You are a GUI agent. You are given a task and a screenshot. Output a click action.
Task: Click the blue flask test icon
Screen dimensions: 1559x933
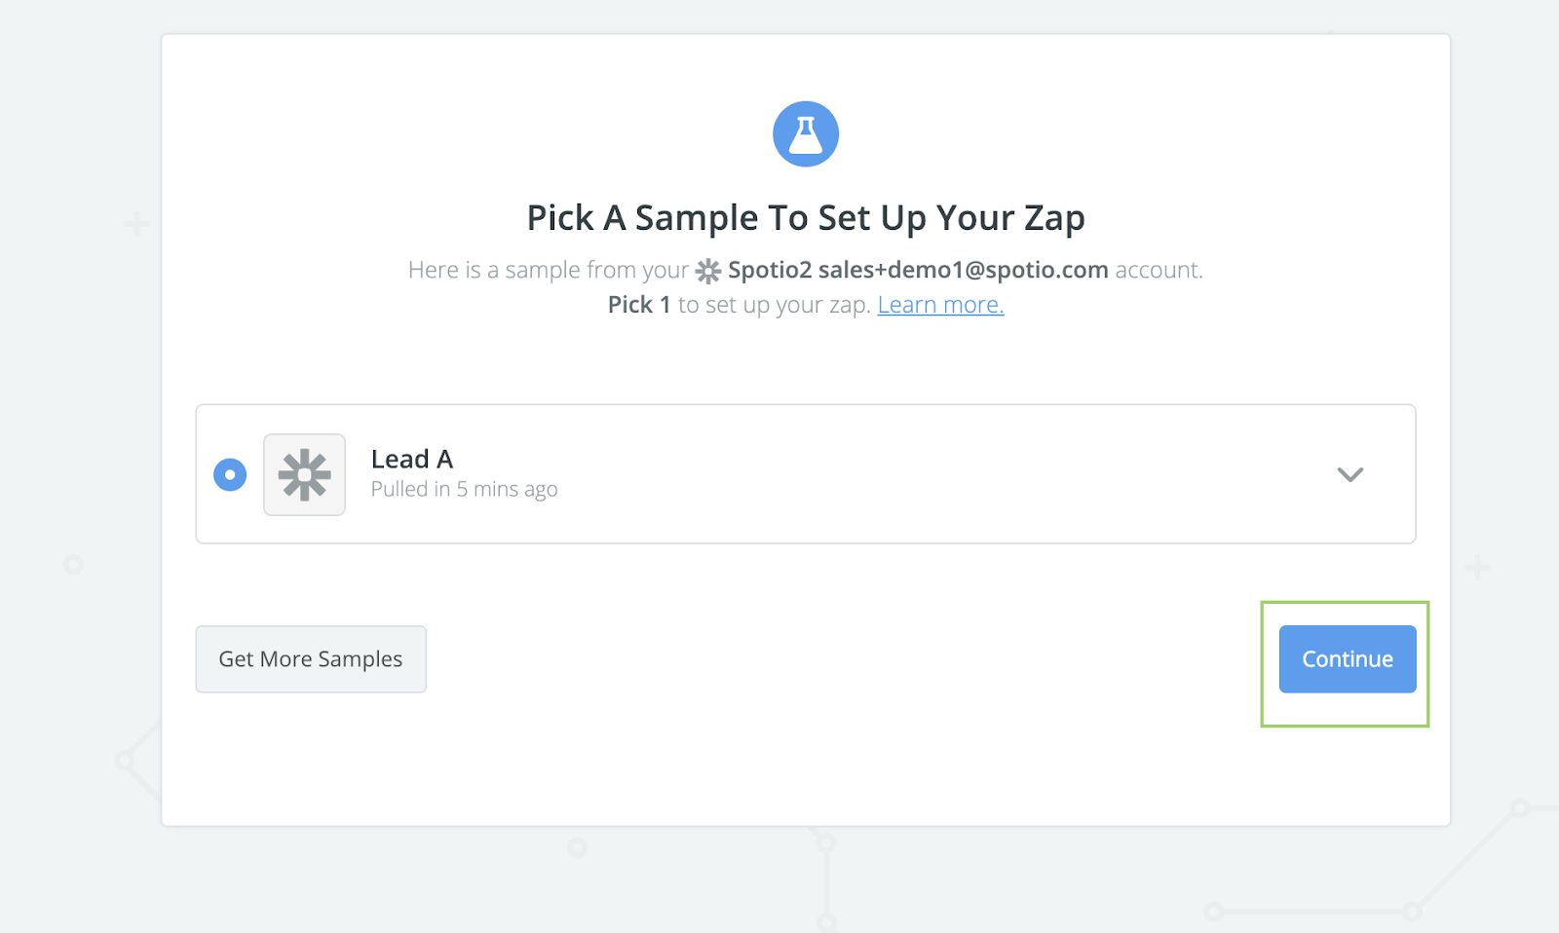tap(806, 134)
